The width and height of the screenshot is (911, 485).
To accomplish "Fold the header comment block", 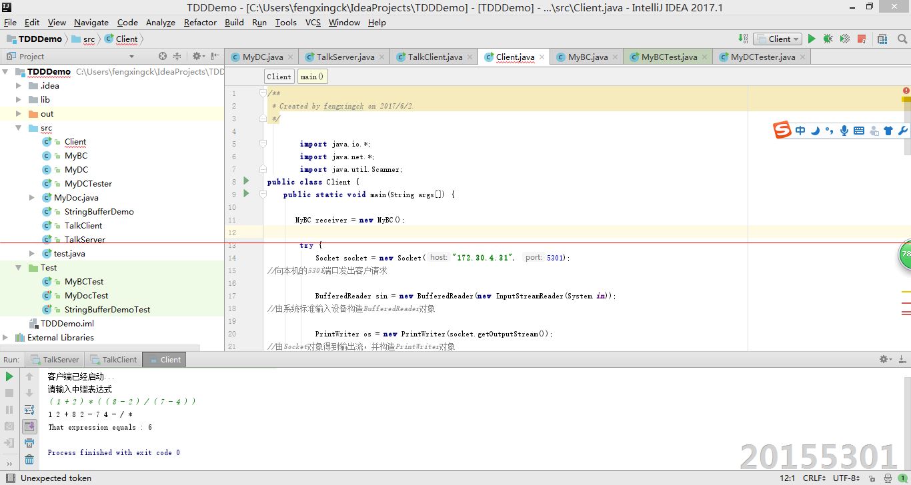I will pyautogui.click(x=263, y=93).
